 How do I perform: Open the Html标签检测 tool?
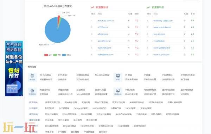(x=52, y=126)
